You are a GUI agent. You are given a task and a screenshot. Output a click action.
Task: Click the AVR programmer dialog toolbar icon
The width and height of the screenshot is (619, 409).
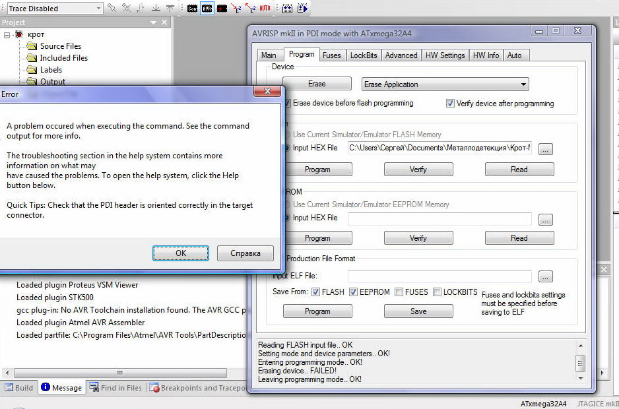pos(207,9)
